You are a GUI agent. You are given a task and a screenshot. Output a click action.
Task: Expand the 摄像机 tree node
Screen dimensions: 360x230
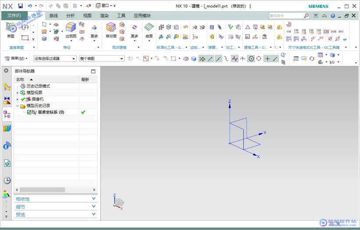(x=17, y=99)
